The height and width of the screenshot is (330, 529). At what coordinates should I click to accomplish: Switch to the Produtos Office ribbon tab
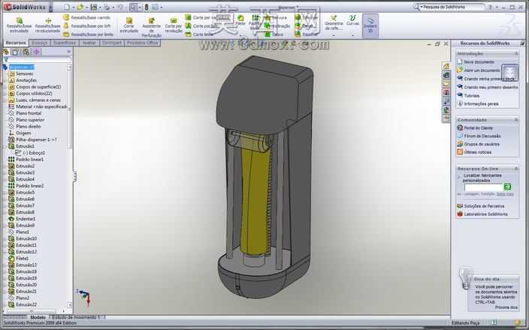pos(142,43)
